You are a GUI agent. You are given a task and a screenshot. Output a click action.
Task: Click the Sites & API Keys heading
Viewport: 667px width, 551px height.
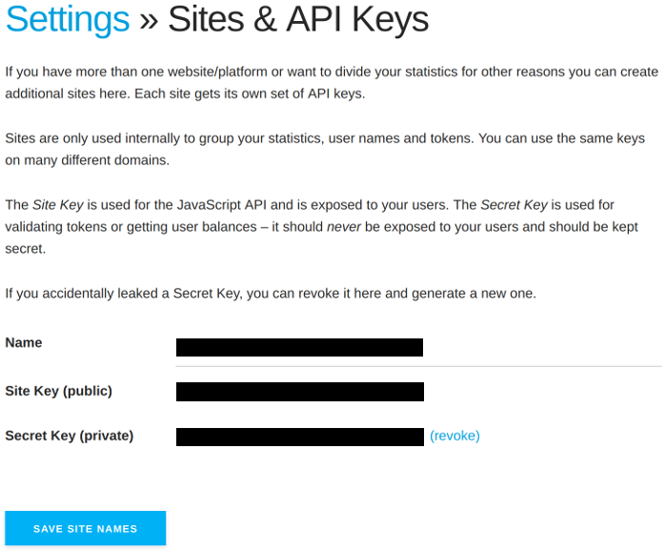point(298,19)
